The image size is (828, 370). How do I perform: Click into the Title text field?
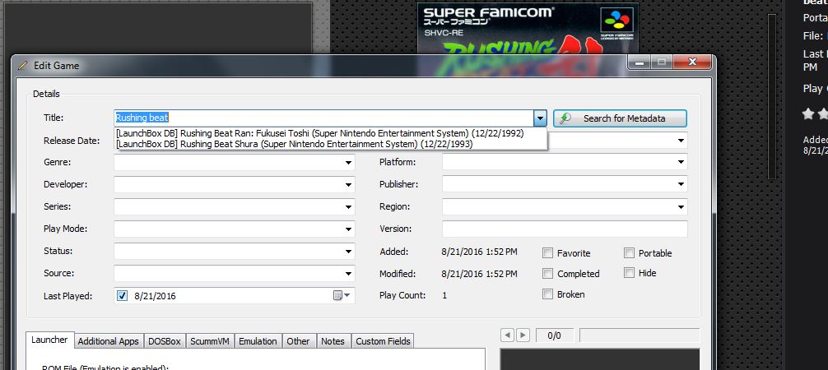point(323,118)
